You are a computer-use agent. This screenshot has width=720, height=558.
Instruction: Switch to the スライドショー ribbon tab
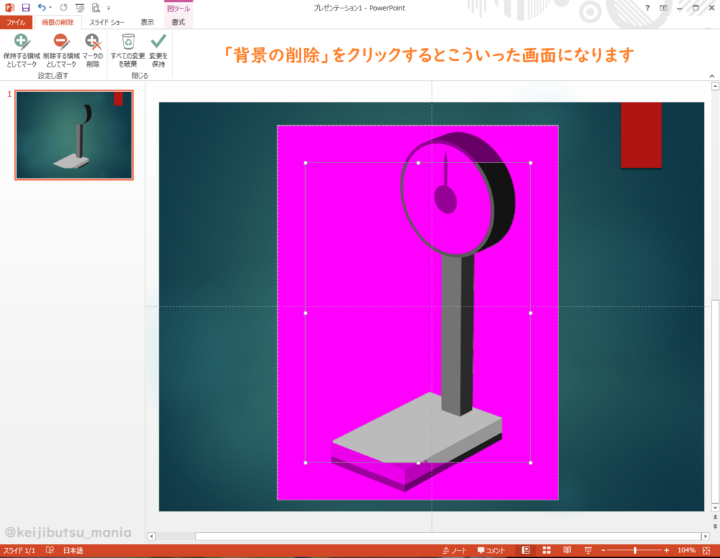(109, 22)
